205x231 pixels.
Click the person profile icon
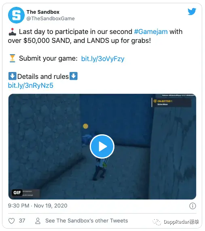pos(38,221)
